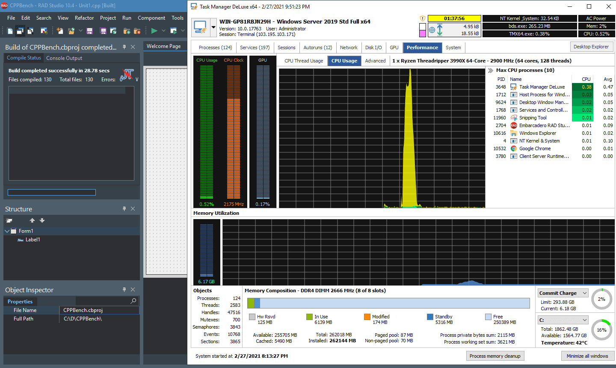Click the New Items page icon in RAD Studio
The height and width of the screenshot is (368, 616).
(10, 31)
